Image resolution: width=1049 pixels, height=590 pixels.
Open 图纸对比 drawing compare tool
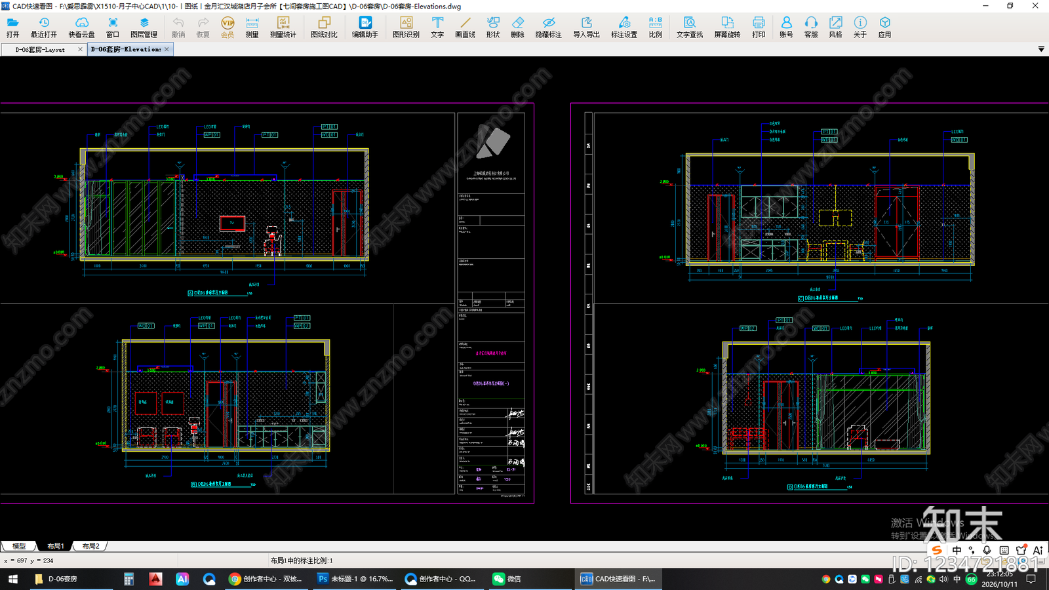[x=324, y=28]
